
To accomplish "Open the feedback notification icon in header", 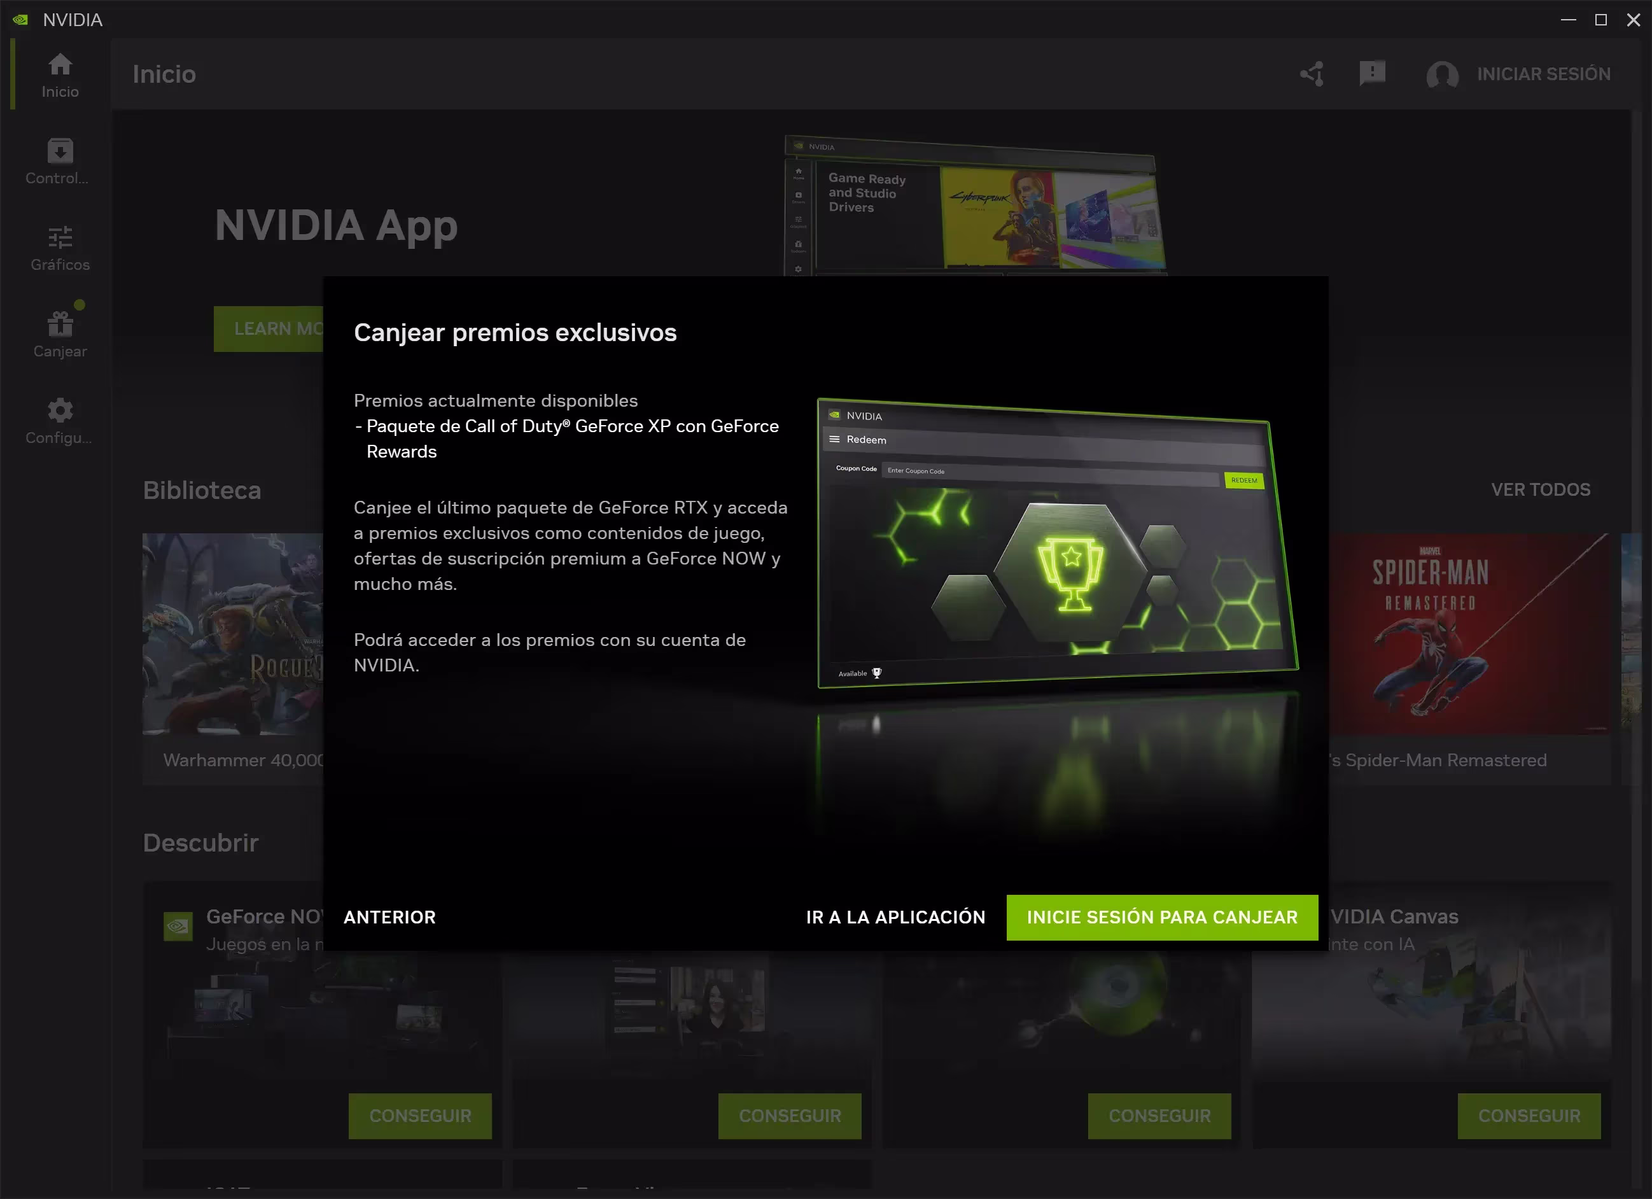I will click(1372, 74).
